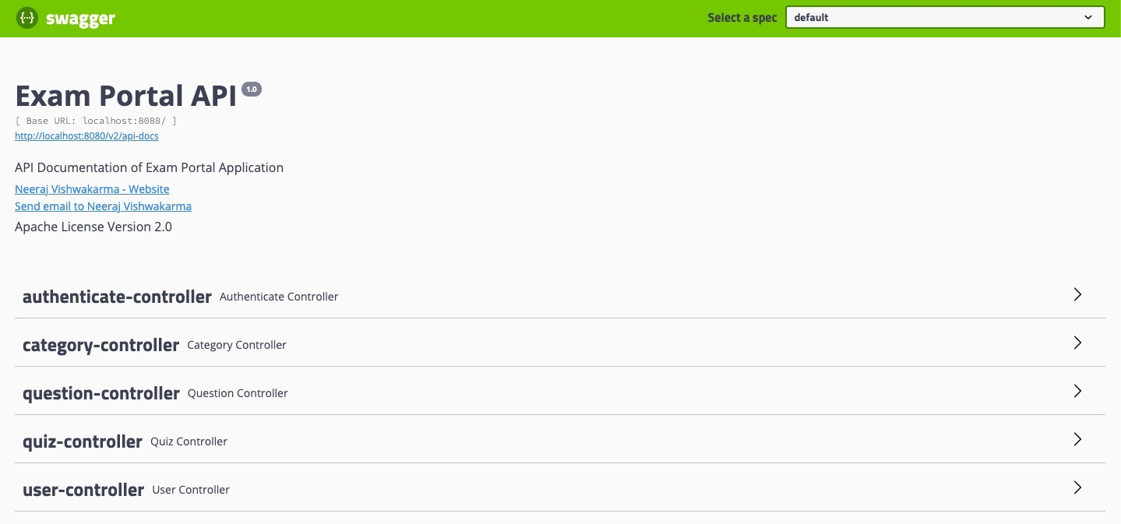Viewport: 1121px width, 524px height.
Task: Click the Authenticate Controller description
Action: point(279,297)
